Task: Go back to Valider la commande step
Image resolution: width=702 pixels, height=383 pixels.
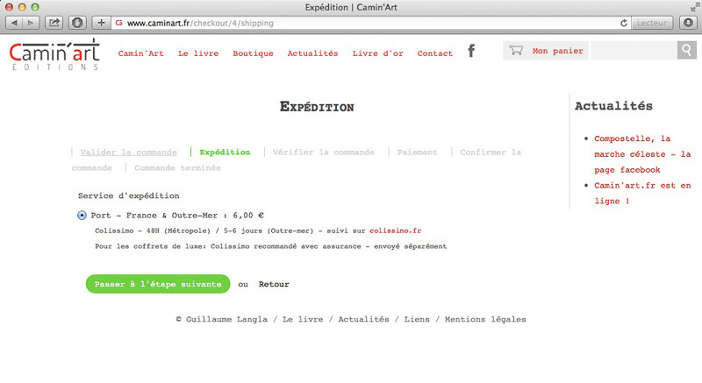Action: [128, 152]
